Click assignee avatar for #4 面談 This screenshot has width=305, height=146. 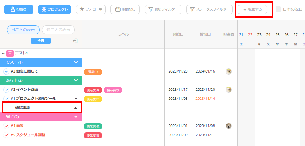[x=229, y=126]
